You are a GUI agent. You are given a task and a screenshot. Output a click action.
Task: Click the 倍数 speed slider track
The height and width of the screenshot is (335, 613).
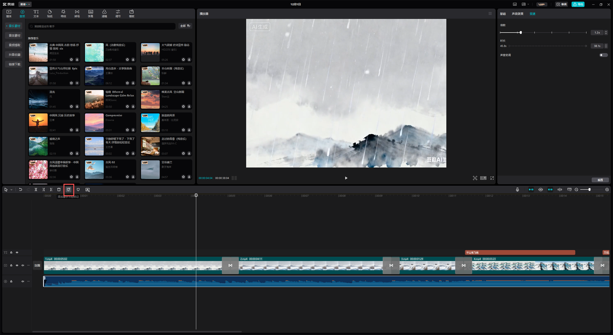point(551,33)
